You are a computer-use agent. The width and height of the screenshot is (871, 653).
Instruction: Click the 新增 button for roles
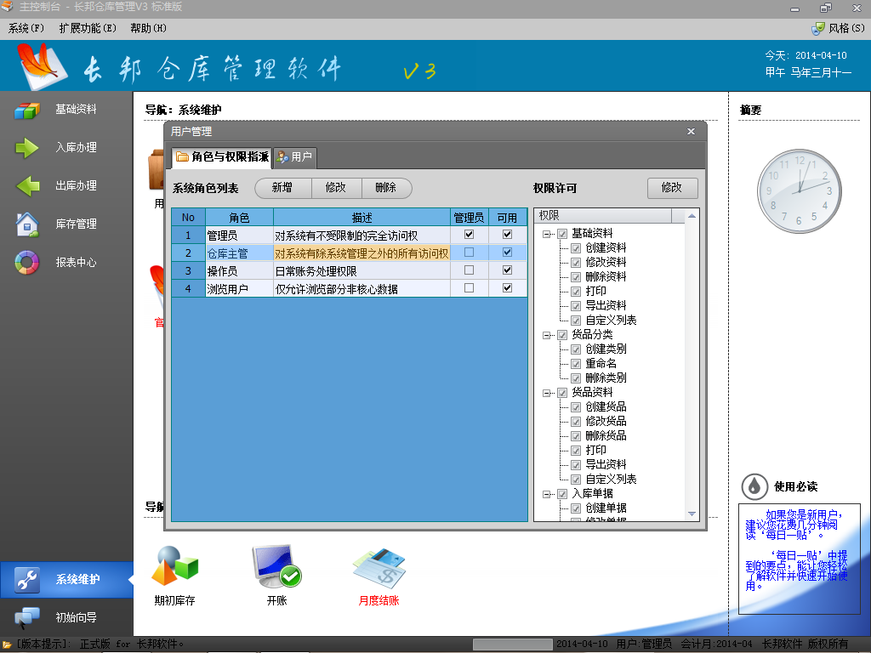pyautogui.click(x=282, y=188)
